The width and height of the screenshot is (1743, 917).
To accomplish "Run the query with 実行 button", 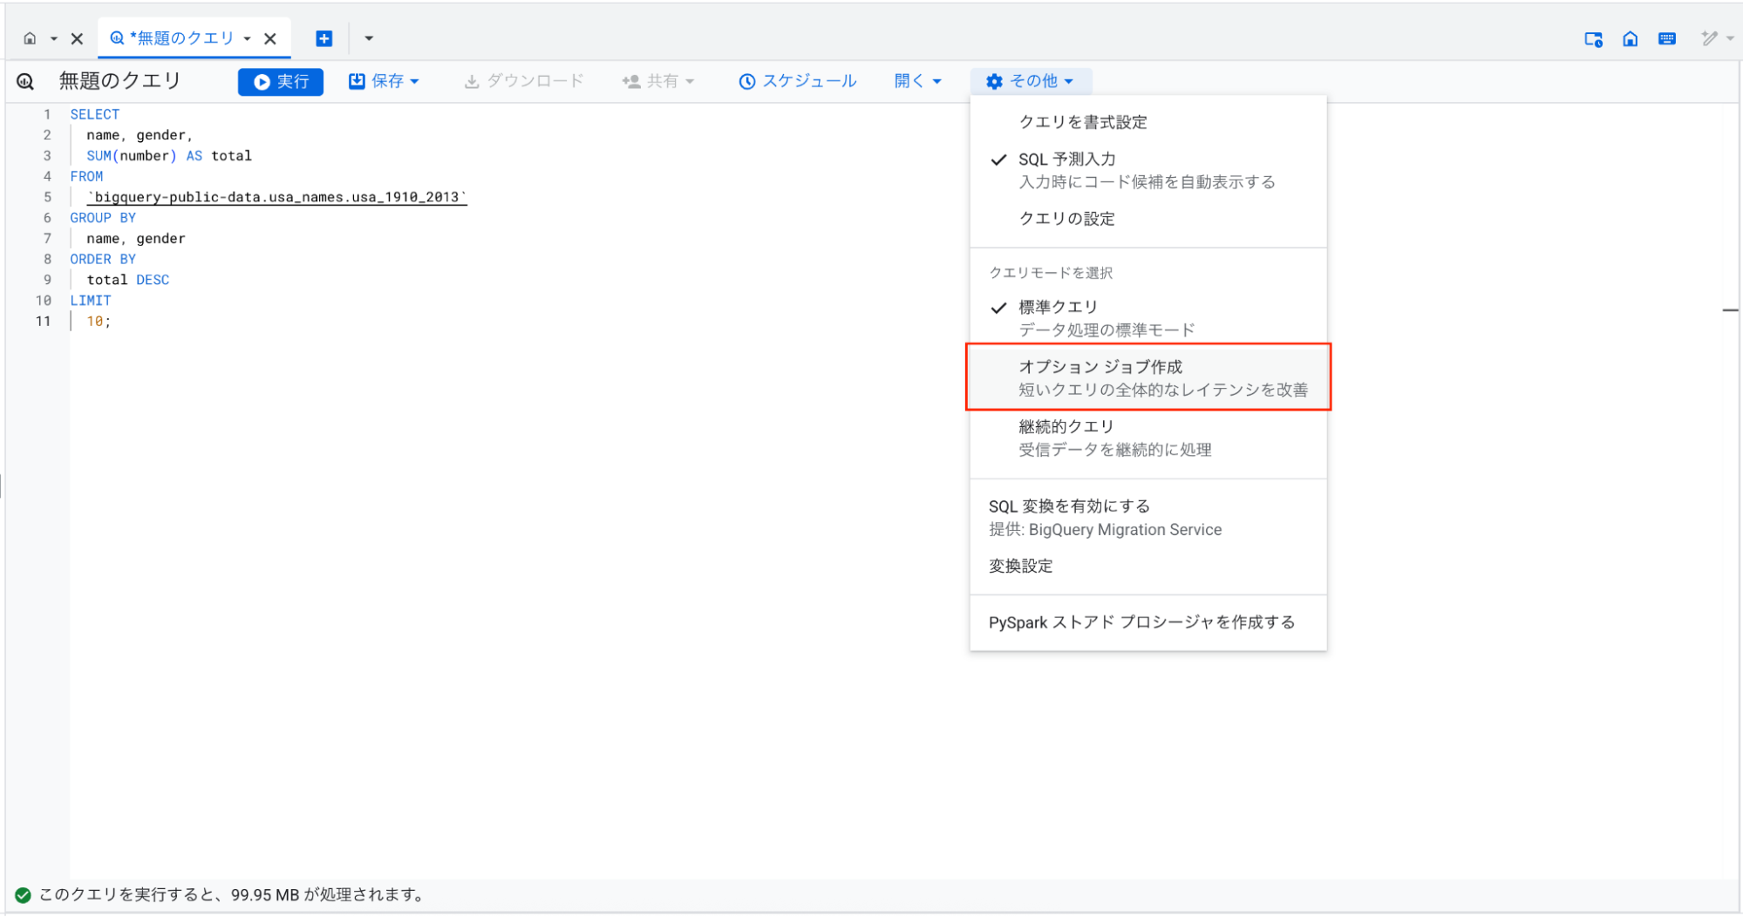I will coord(281,81).
